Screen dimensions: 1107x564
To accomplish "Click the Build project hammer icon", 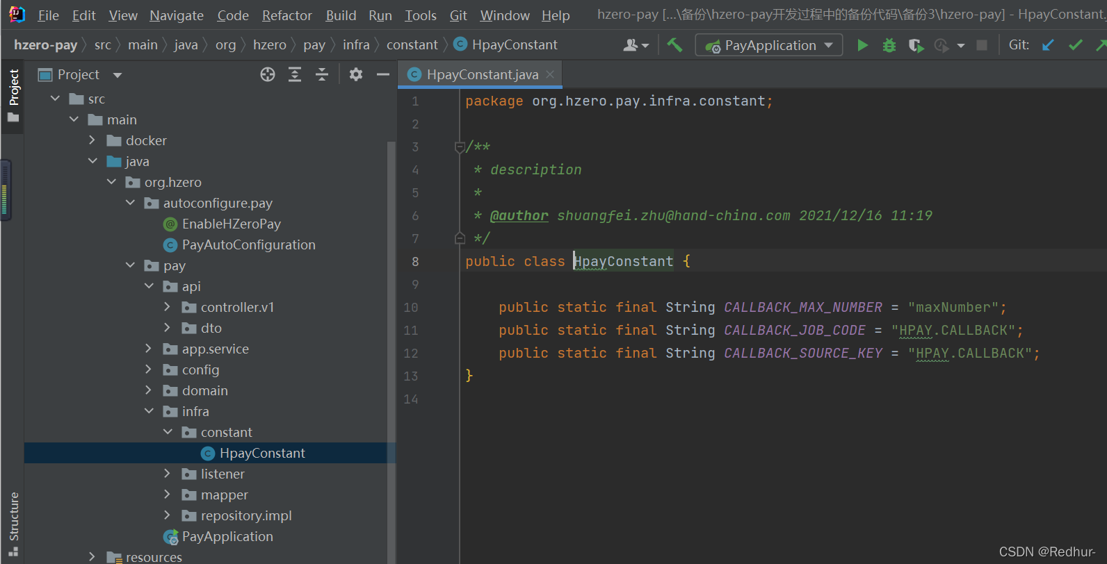I will pos(674,45).
